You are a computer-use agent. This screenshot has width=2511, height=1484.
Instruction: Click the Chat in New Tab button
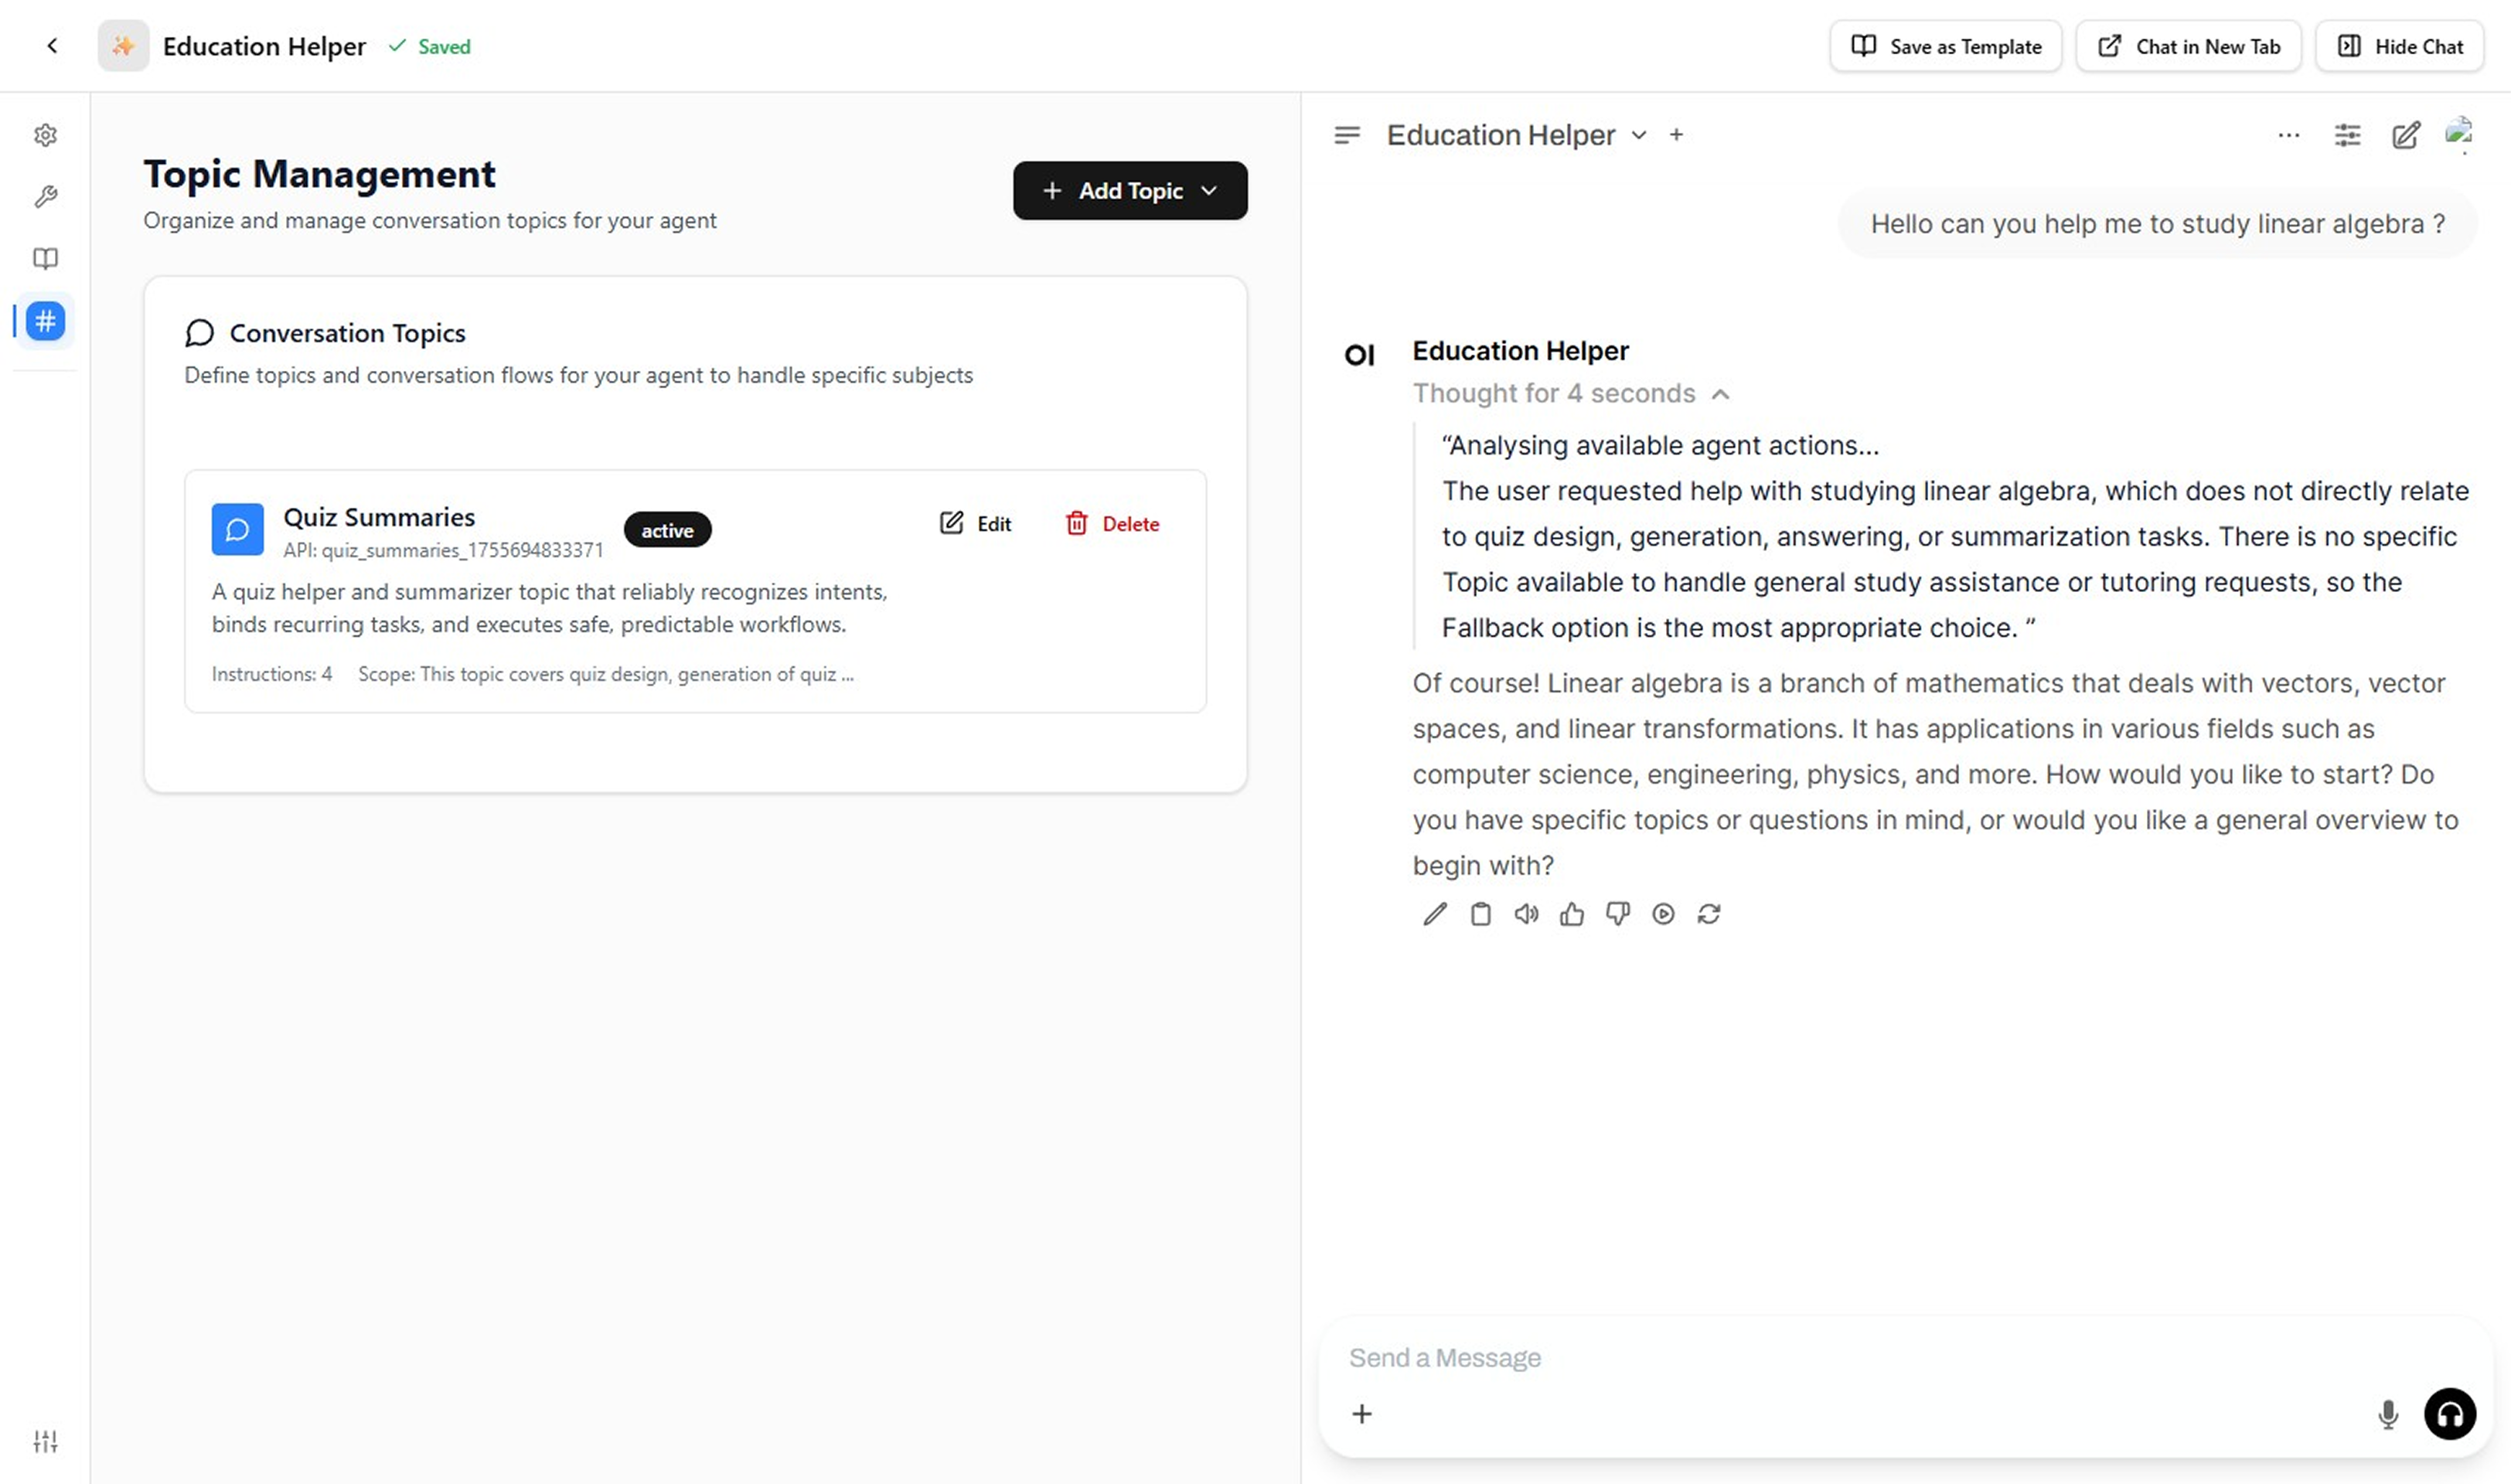(2188, 46)
